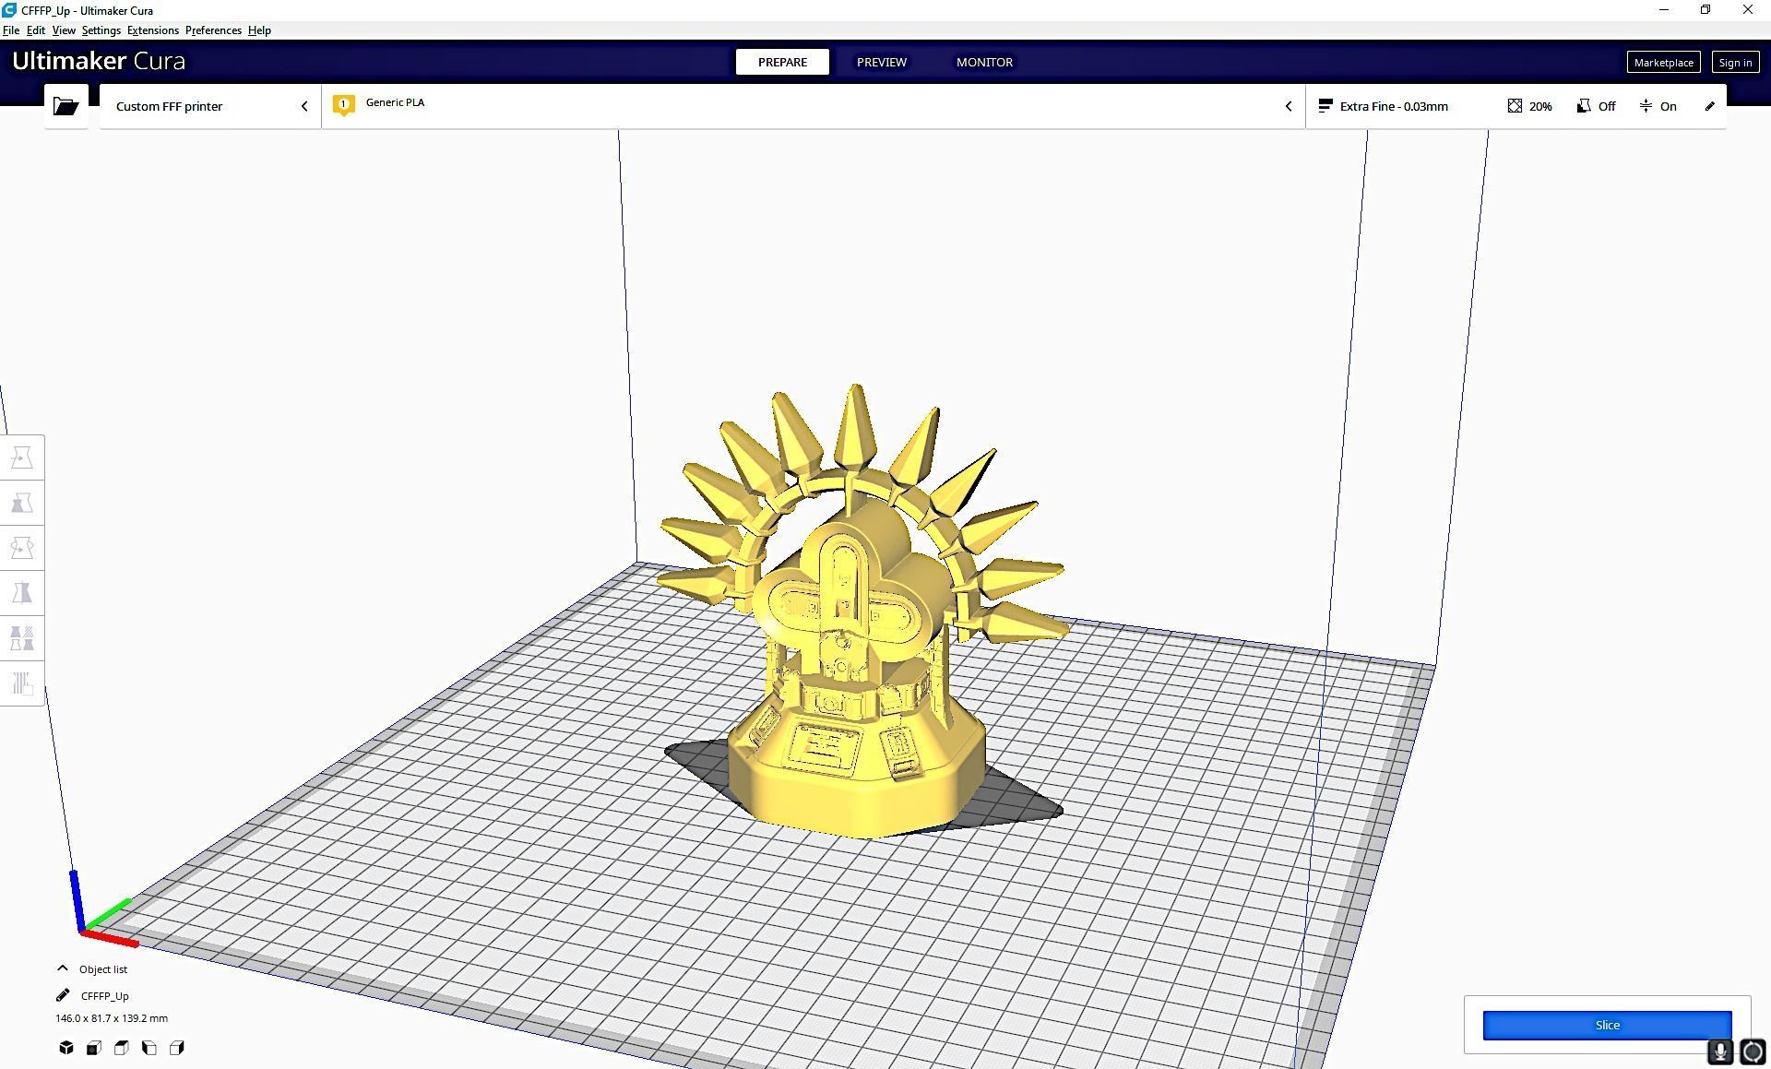Viewport: 1771px width, 1069px height.
Task: Open file folder icon
Action: [65, 106]
